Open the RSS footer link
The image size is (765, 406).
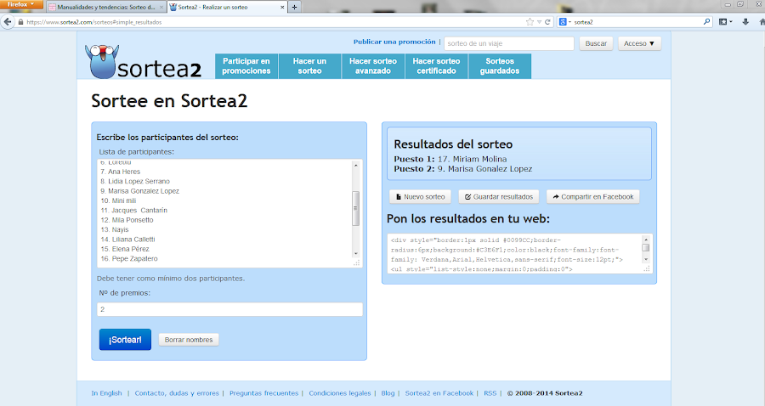(x=490, y=393)
